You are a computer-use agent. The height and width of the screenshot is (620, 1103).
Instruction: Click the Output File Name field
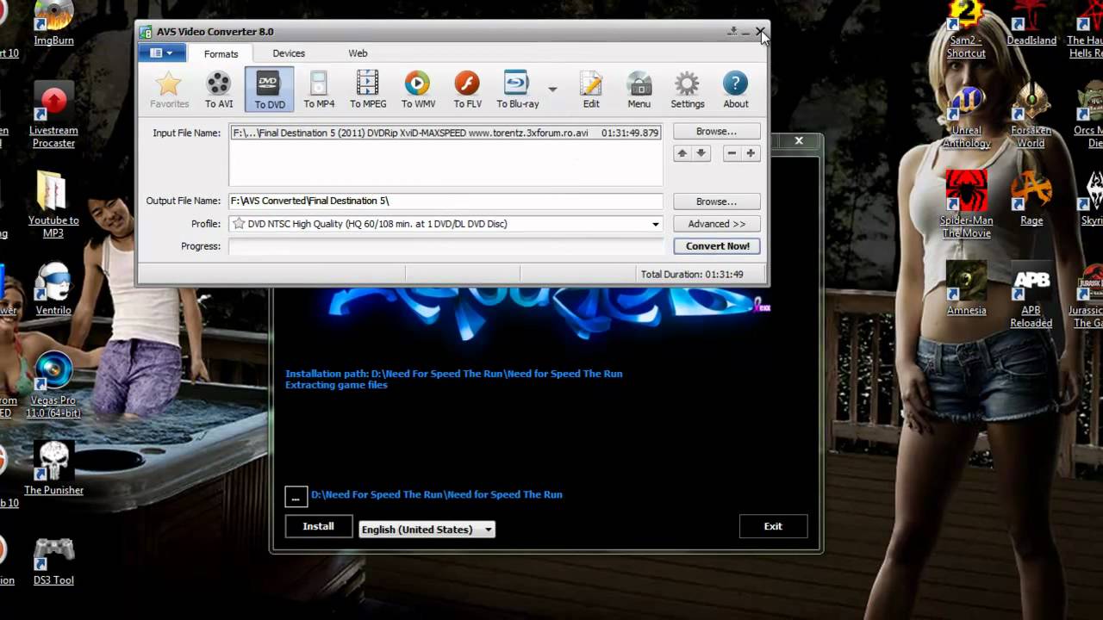coord(446,201)
